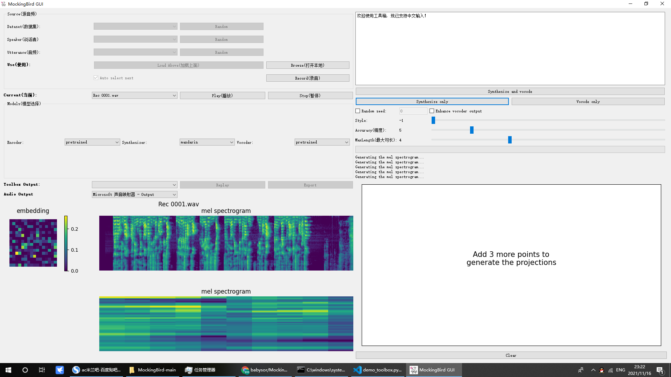This screenshot has height=377, width=671.
Task: Open the command prompt taskbar window
Action: 321,370
